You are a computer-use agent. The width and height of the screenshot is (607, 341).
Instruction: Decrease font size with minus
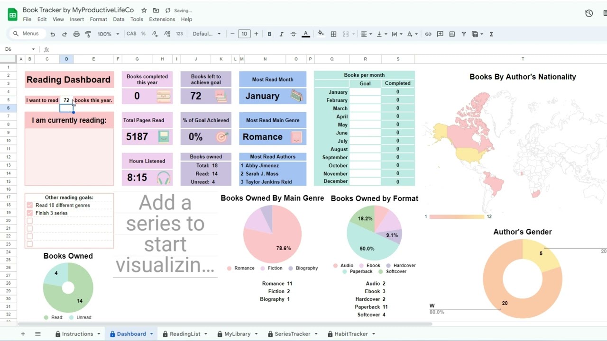(x=232, y=34)
